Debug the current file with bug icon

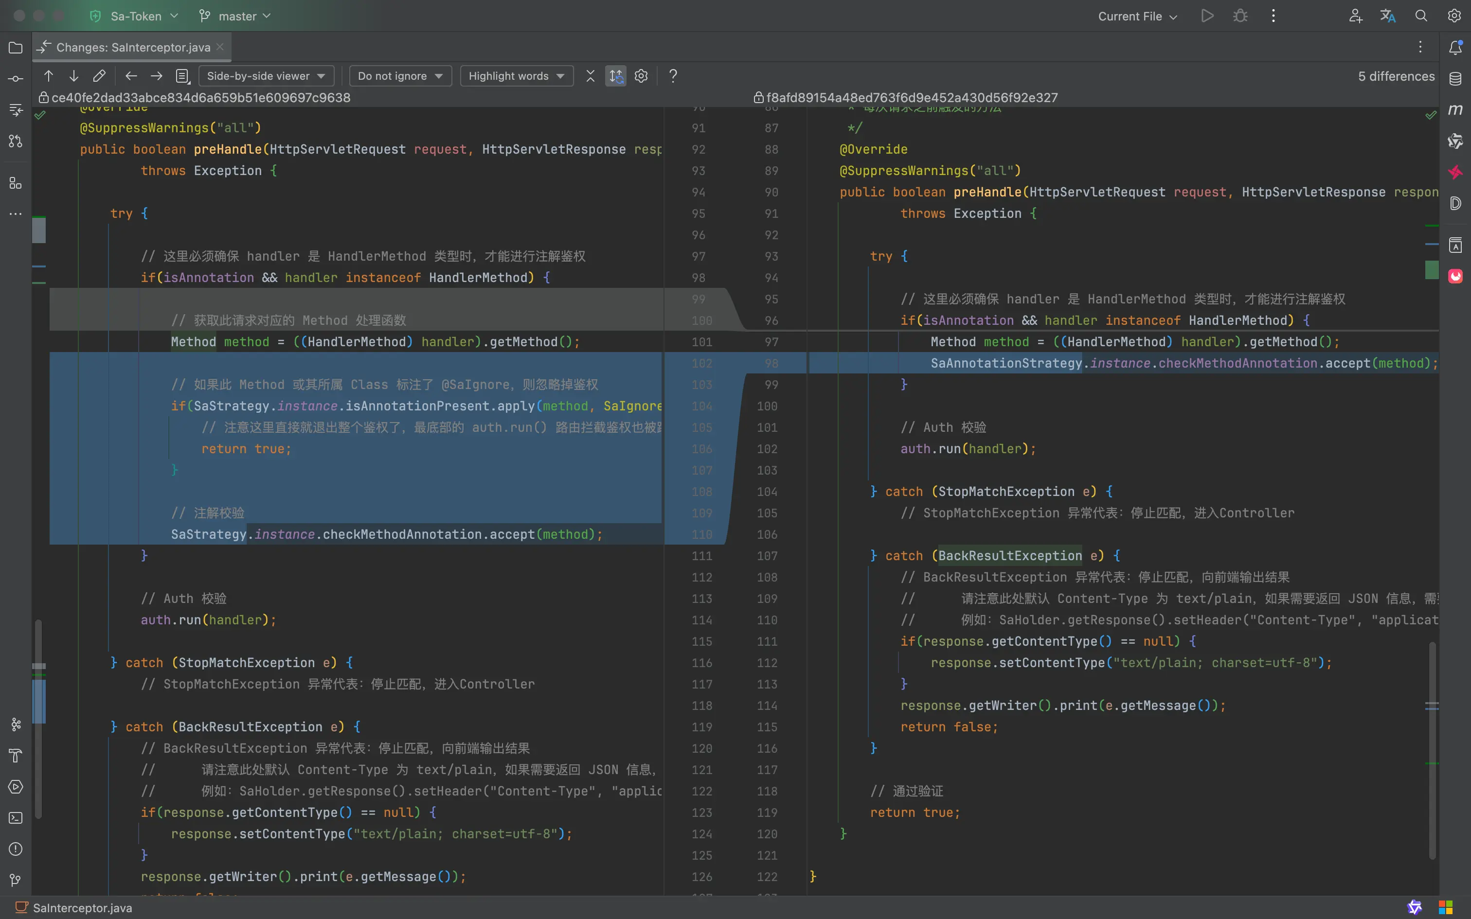[x=1240, y=16]
